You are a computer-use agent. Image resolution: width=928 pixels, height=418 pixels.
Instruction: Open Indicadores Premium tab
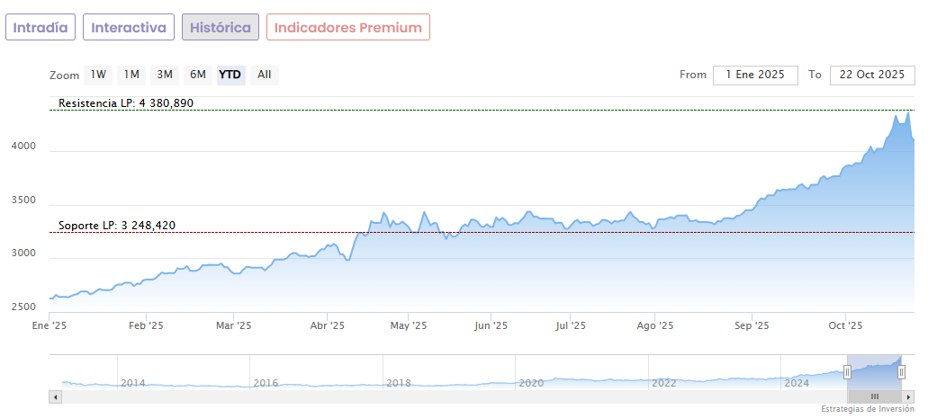coord(347,28)
